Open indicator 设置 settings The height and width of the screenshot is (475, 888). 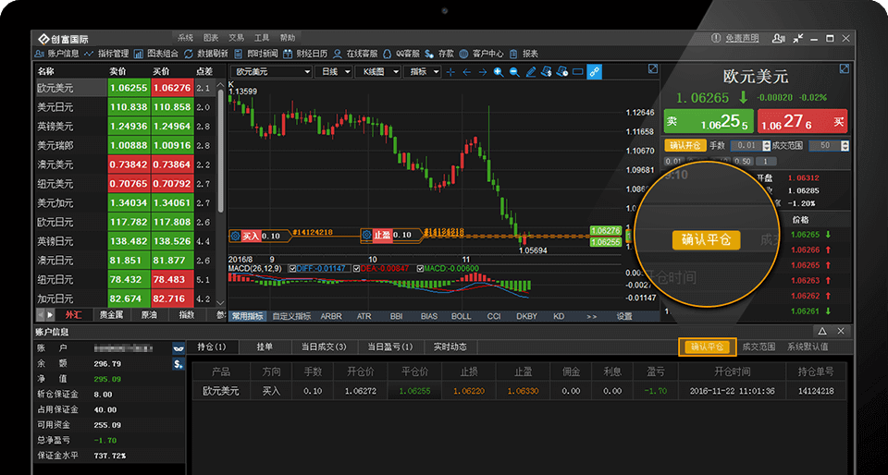click(624, 317)
